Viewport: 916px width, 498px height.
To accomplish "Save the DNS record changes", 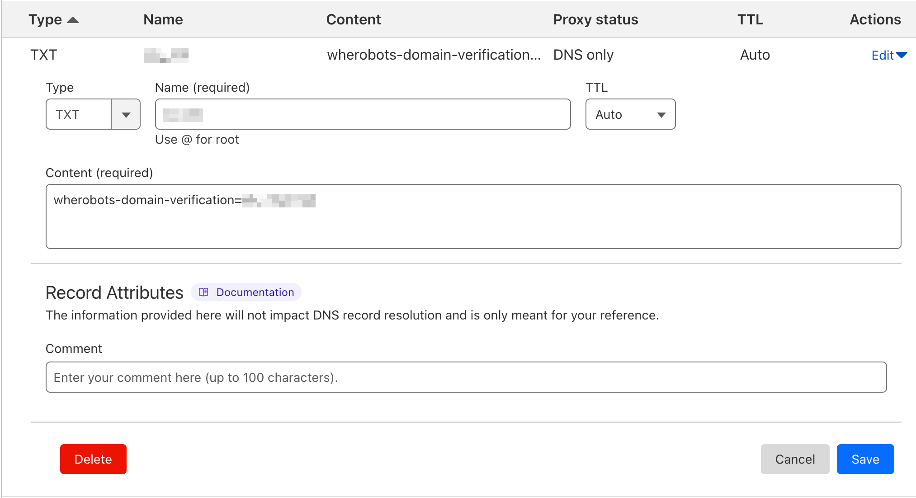I will (865, 459).
